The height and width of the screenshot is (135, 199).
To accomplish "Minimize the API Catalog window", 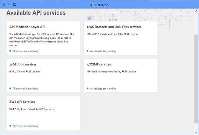I will 9,5.
